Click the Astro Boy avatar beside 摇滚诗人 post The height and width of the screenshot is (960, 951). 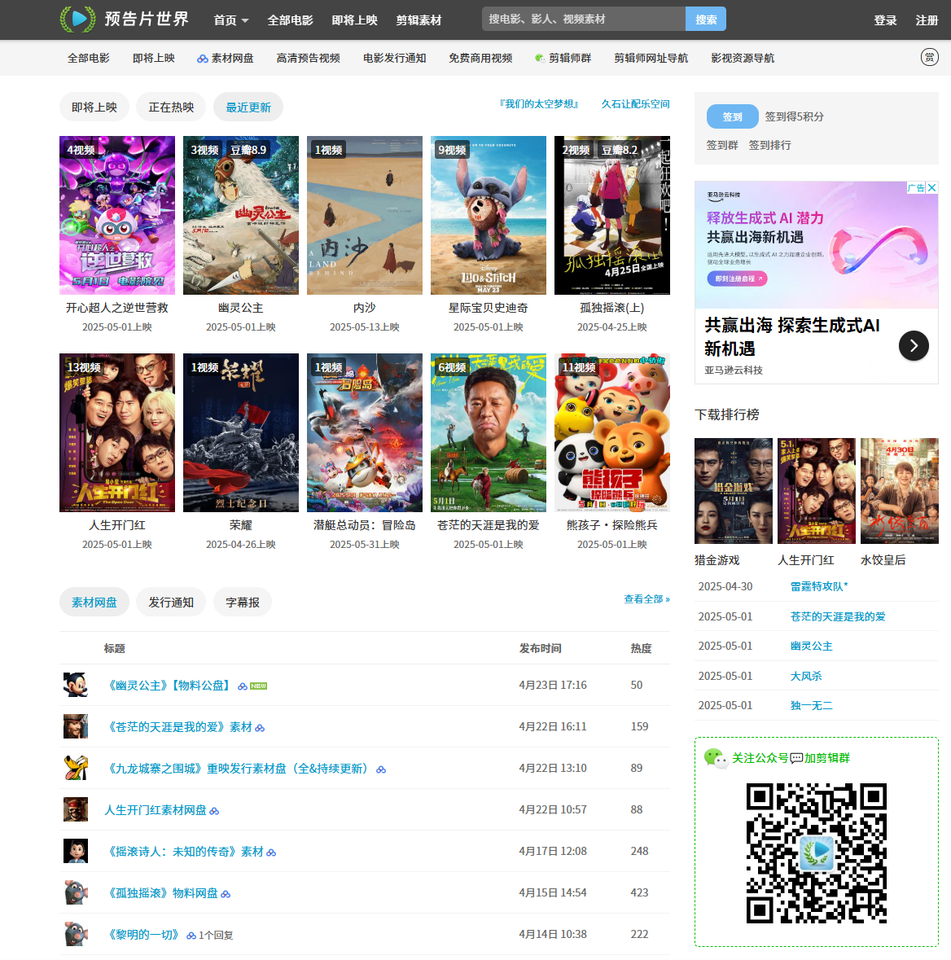[76, 851]
